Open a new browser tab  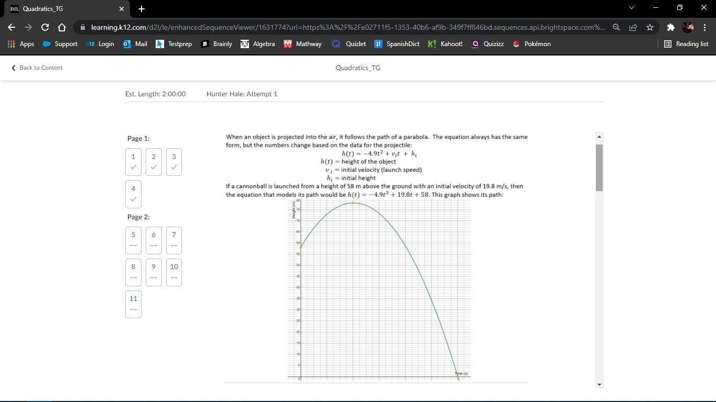click(141, 9)
